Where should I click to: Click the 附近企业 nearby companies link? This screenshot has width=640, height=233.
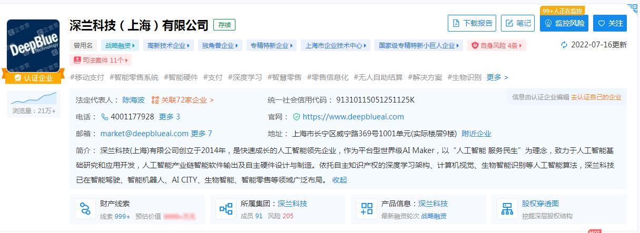pyautogui.click(x=477, y=134)
